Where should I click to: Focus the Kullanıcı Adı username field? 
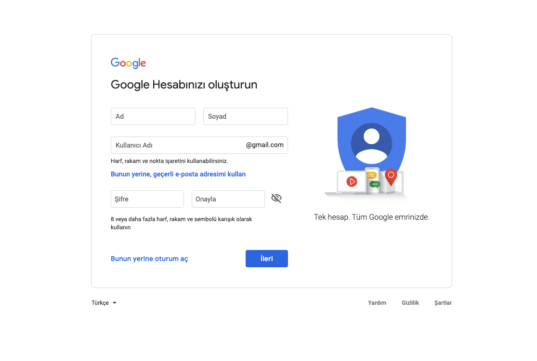[x=199, y=145]
